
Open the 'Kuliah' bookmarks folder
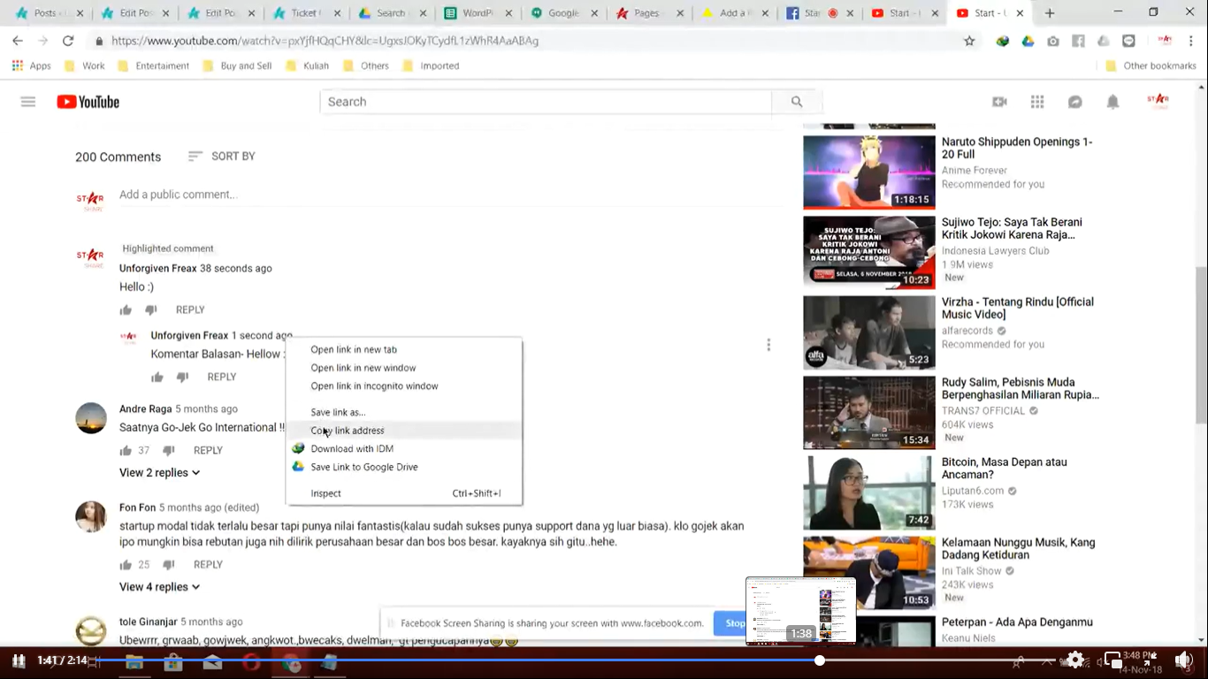tap(306, 66)
